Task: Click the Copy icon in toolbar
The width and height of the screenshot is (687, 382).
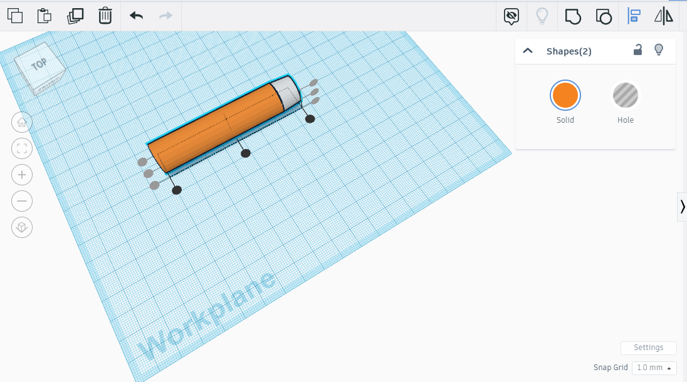Action: [x=15, y=16]
